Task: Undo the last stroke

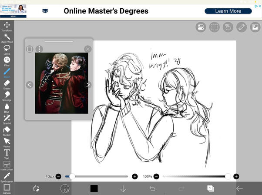Action: (x=152, y=188)
